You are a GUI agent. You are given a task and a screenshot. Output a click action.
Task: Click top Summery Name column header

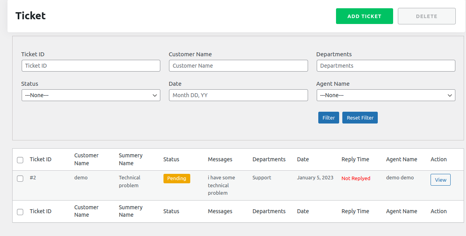[x=130, y=159]
